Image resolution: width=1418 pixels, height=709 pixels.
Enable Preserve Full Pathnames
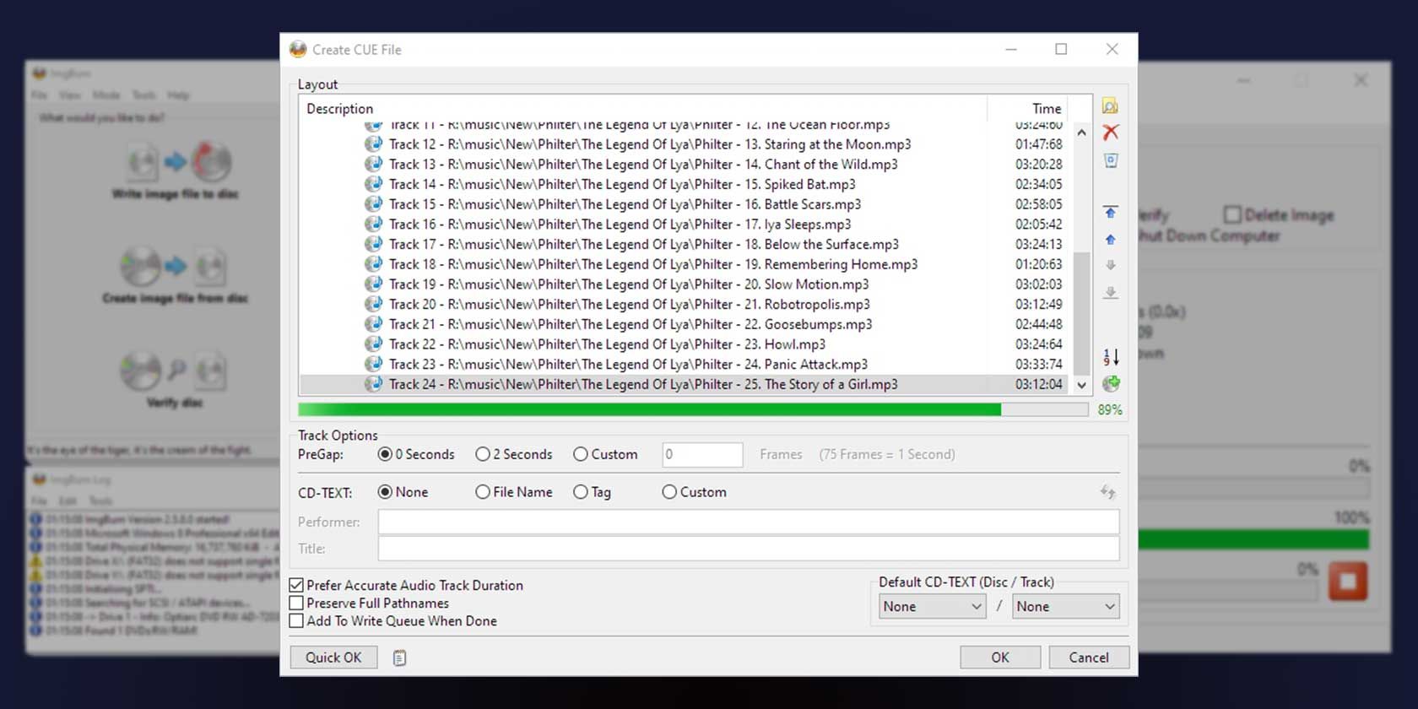(296, 603)
